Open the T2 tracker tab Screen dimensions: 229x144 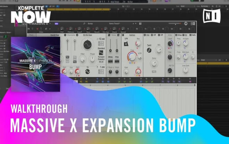[x=168, y=82]
